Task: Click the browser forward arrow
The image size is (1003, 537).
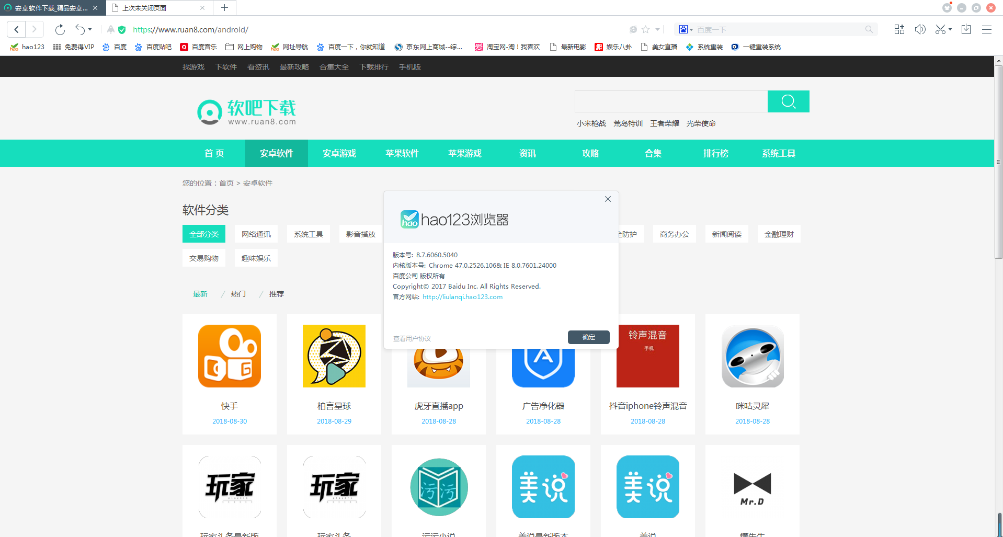Action: click(x=35, y=29)
